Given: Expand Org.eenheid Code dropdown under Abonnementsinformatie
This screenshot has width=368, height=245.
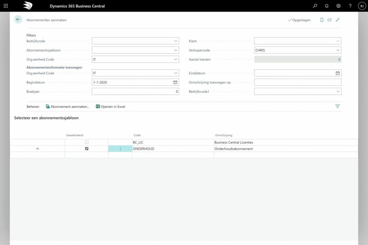Looking at the screenshot, I should [176, 73].
